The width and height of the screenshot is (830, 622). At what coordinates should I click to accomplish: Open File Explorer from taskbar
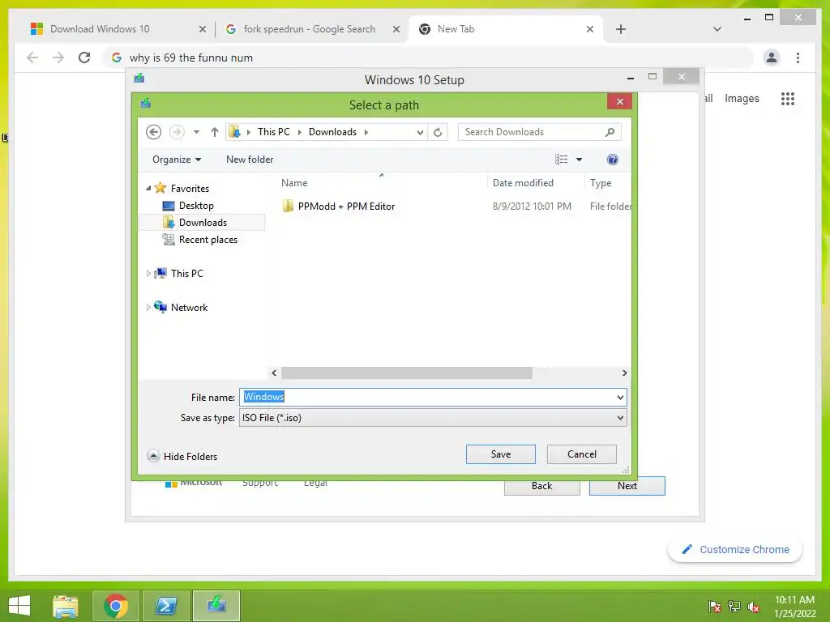66,606
